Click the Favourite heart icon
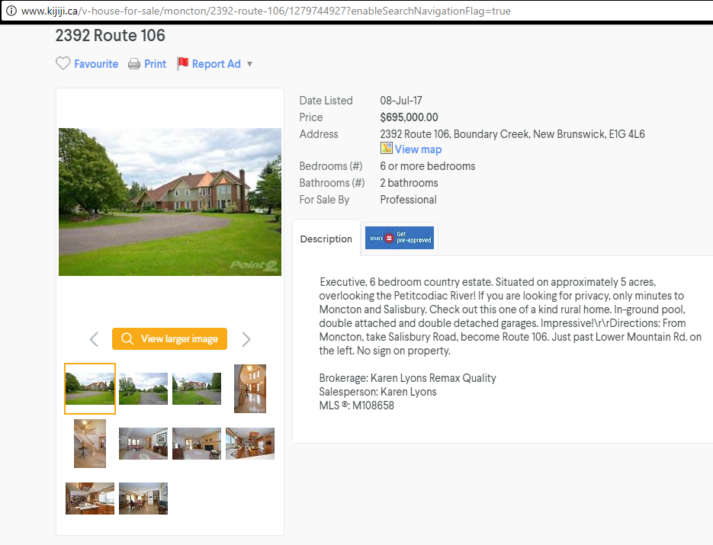The width and height of the screenshot is (713, 545). tap(63, 63)
